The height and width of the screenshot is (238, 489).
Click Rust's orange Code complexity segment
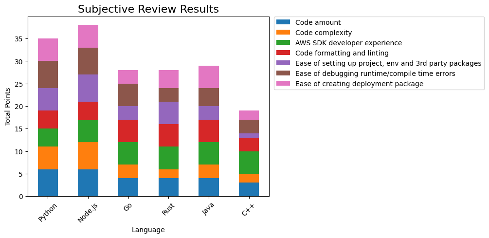tap(168, 174)
